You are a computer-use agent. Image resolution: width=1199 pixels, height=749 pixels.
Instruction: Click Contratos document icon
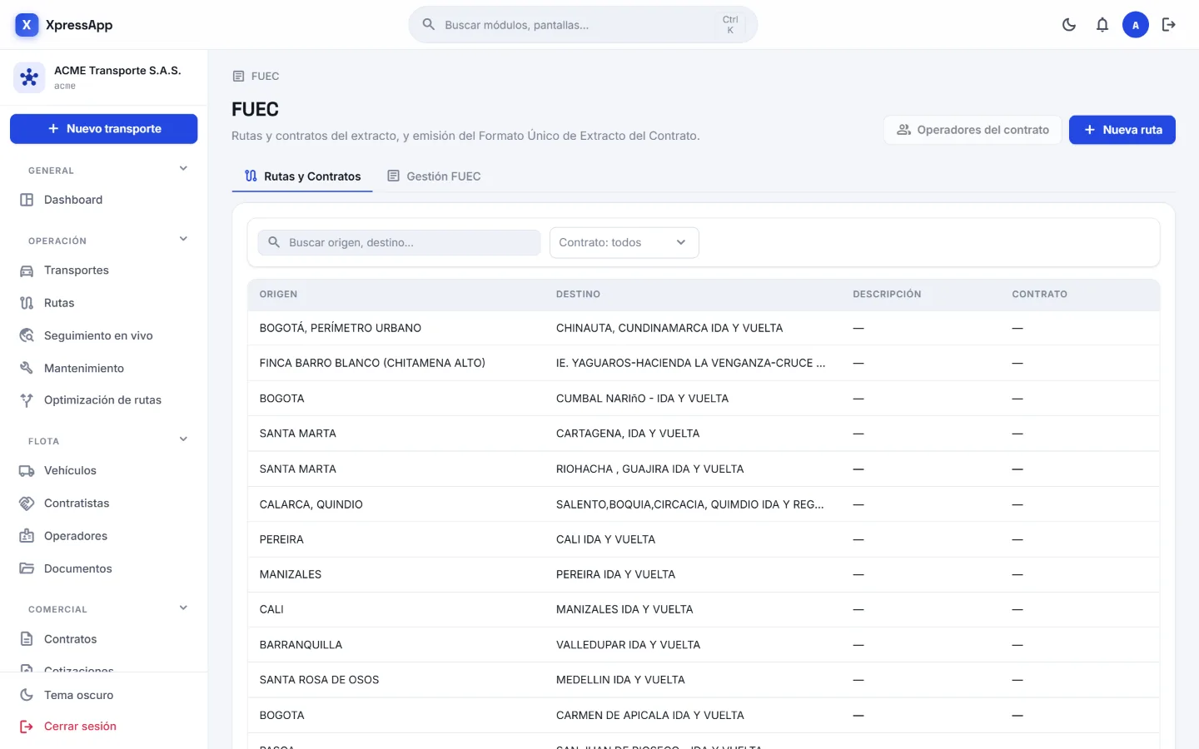27,639
